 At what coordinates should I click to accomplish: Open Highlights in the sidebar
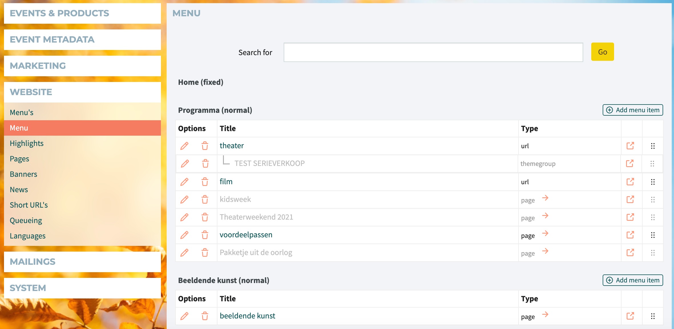point(27,143)
